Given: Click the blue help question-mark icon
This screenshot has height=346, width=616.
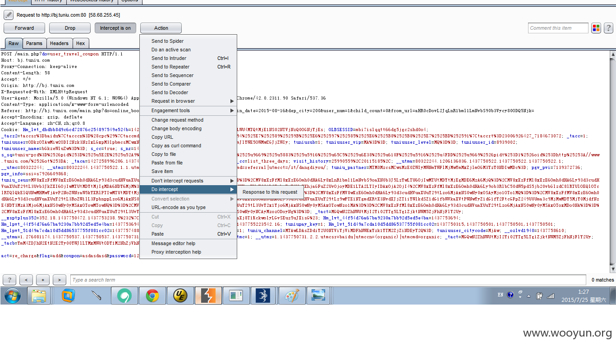Looking at the screenshot, I should 510,295.
